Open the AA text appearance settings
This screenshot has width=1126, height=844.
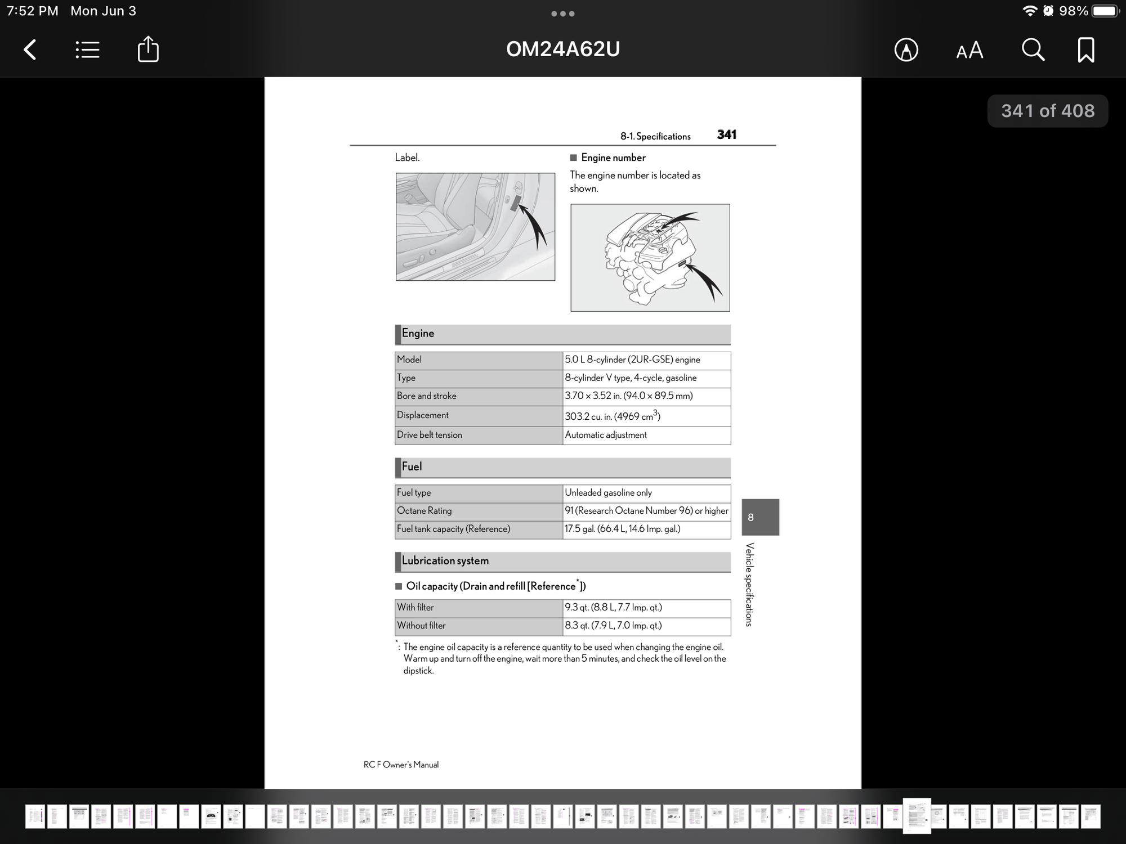click(x=969, y=51)
